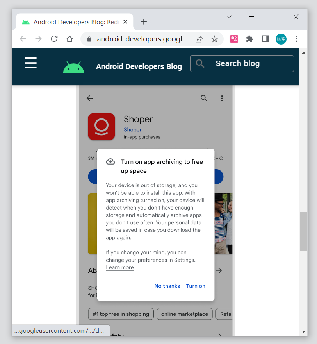Click the About section right arrow

219,271
